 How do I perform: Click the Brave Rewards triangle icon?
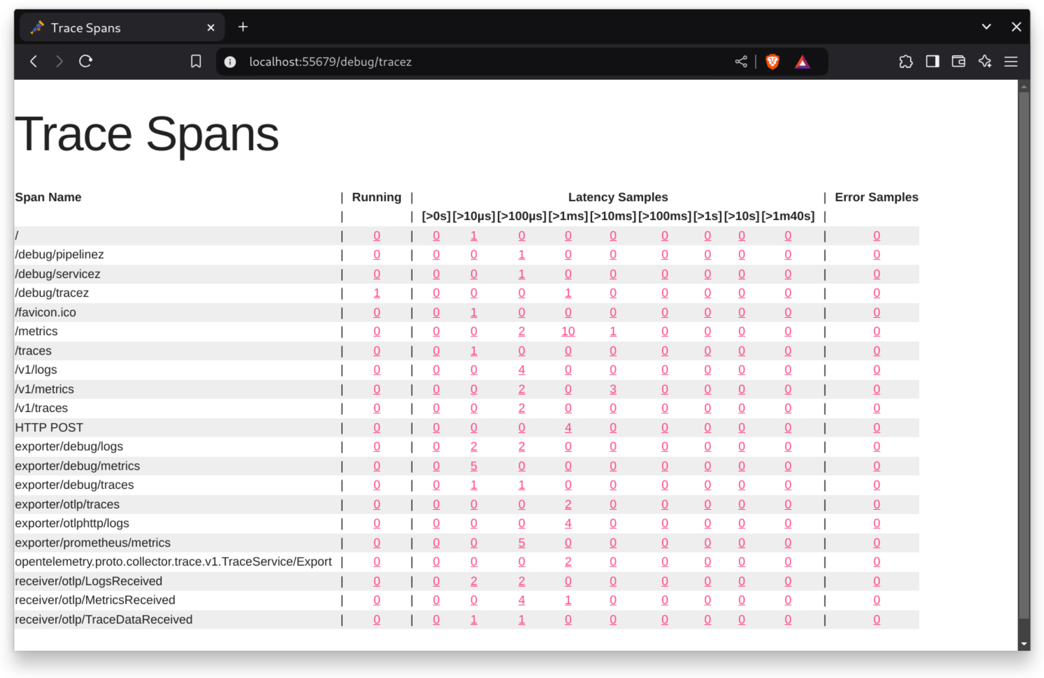coord(802,62)
